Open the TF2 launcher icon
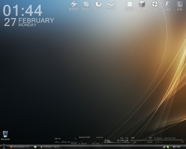The image size is (186, 149). click(155, 6)
